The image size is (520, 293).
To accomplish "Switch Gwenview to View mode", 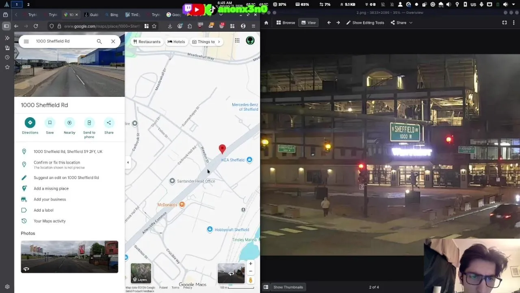I will (308, 23).
